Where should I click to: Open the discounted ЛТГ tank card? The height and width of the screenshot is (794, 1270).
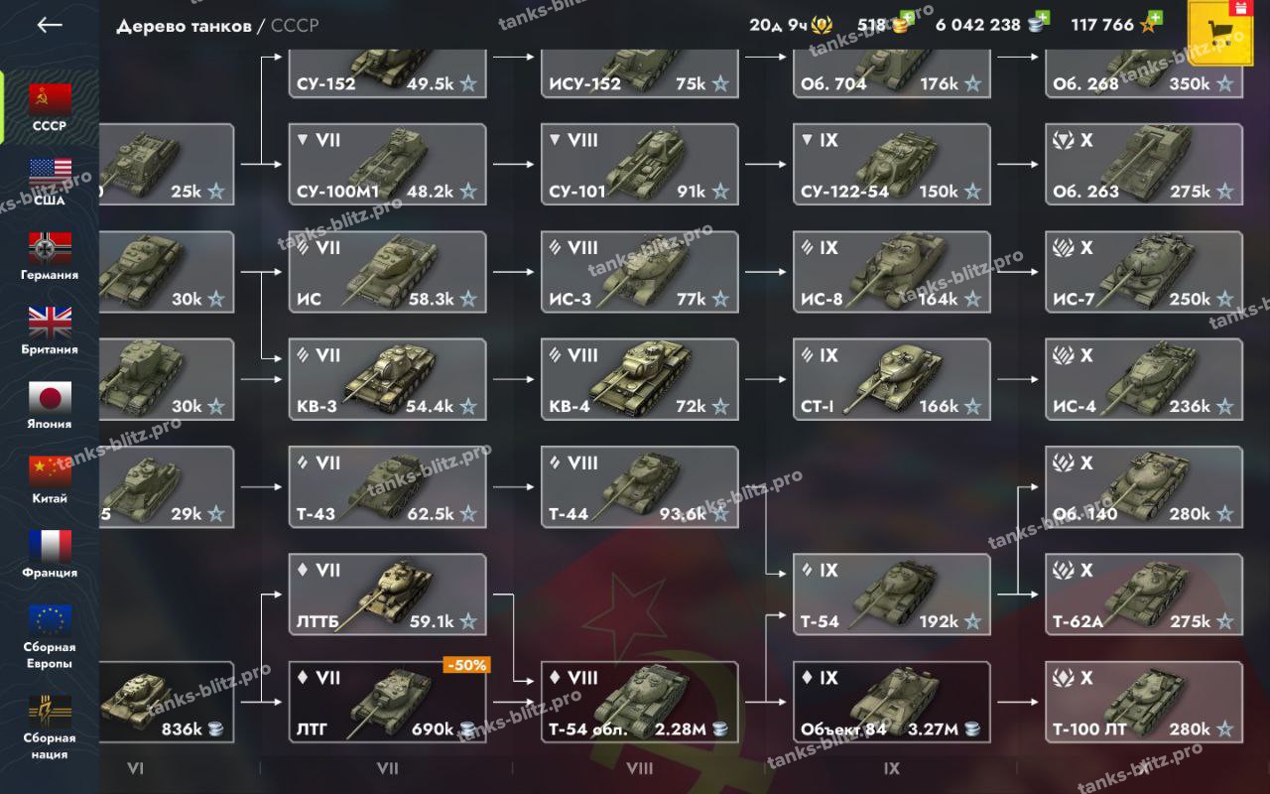click(x=388, y=701)
